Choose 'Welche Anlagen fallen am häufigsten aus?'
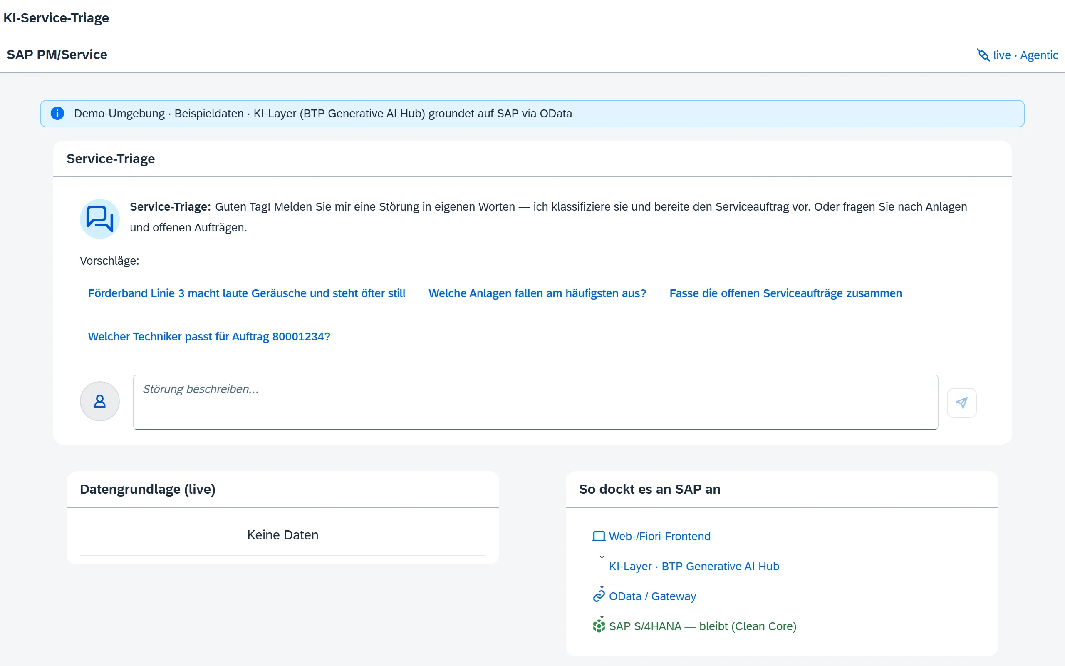This screenshot has height=666, width=1065. click(x=537, y=293)
